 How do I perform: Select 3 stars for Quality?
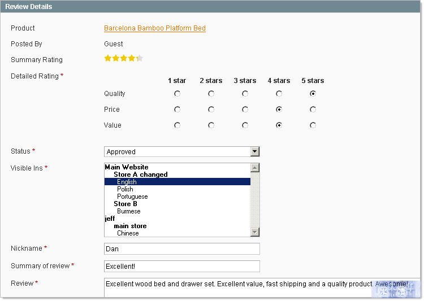245,94
